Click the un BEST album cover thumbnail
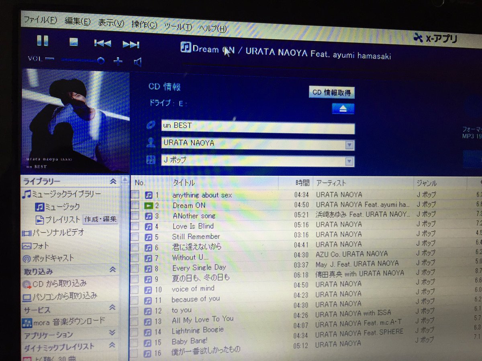This screenshot has height=361, width=482. tap(76, 120)
